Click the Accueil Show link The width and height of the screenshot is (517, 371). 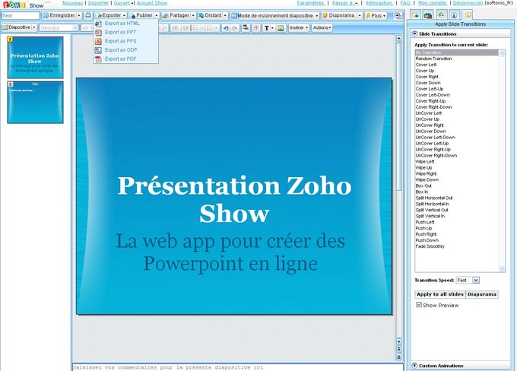(152, 3)
